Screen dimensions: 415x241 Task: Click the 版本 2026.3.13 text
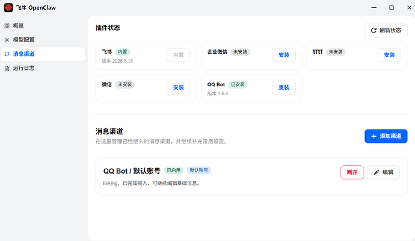coord(117,61)
